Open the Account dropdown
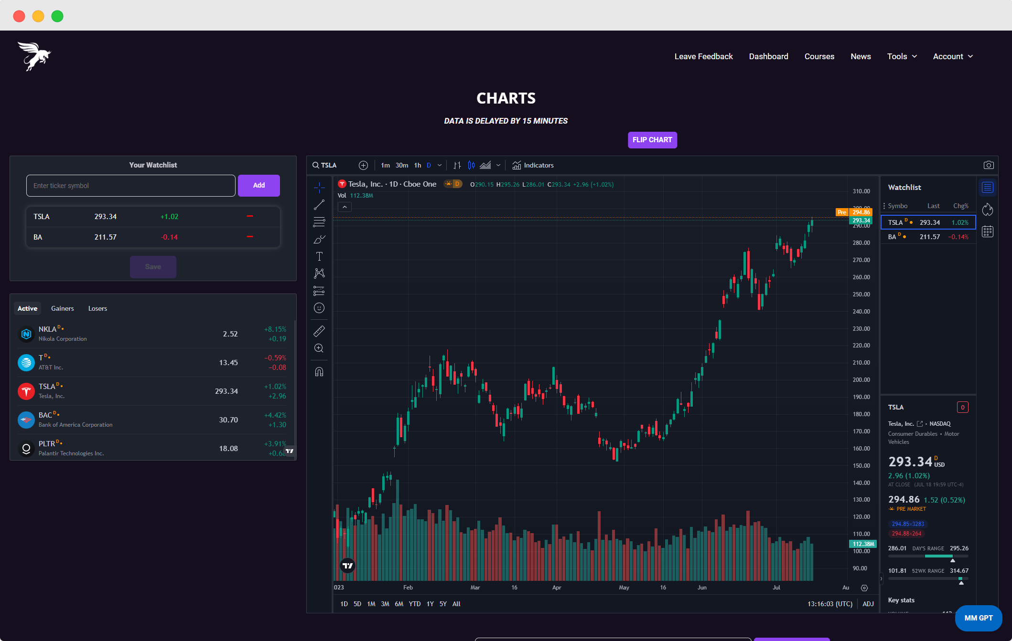The width and height of the screenshot is (1012, 641). click(953, 56)
